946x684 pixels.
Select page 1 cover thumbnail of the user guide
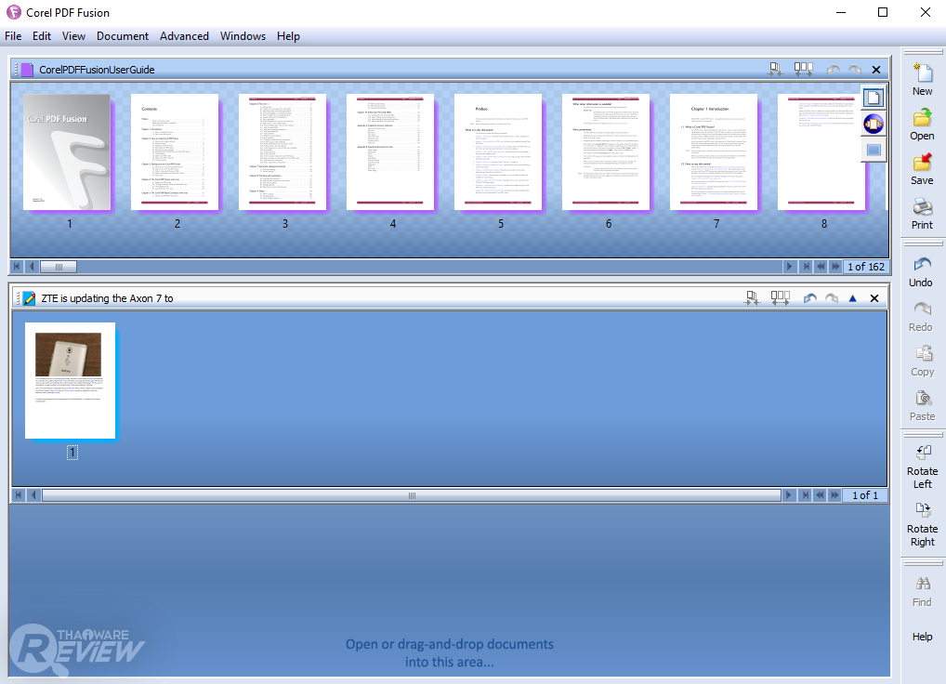67,152
